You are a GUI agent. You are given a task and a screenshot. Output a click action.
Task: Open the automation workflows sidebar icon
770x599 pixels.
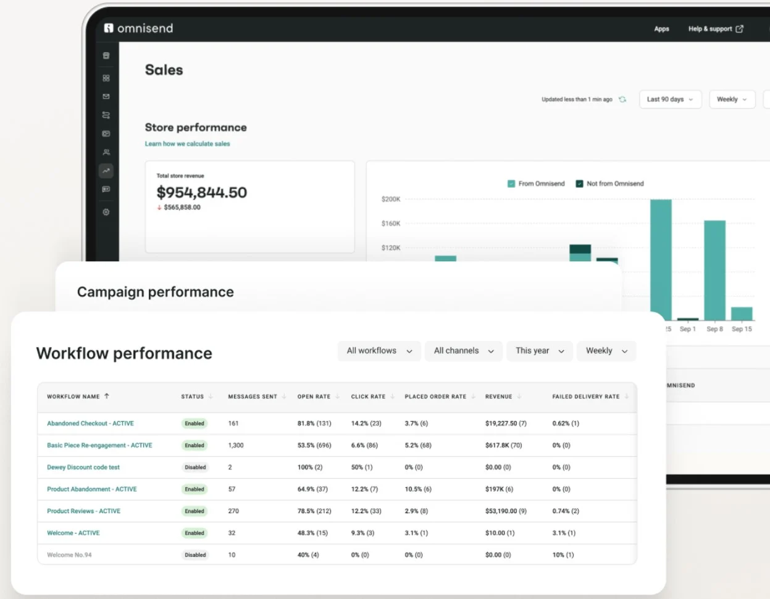click(x=106, y=115)
